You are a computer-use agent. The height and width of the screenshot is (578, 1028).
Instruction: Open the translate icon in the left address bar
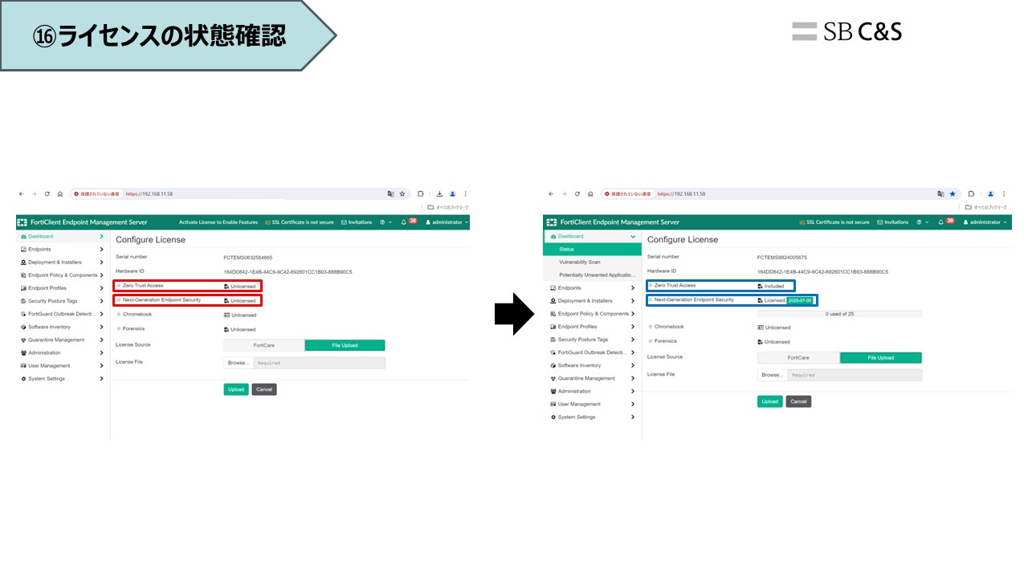click(x=390, y=193)
